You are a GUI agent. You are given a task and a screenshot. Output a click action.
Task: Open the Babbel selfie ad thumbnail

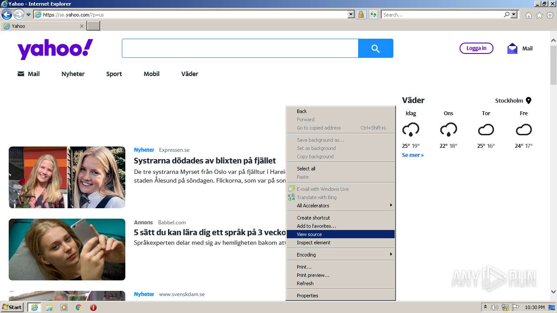(x=67, y=250)
